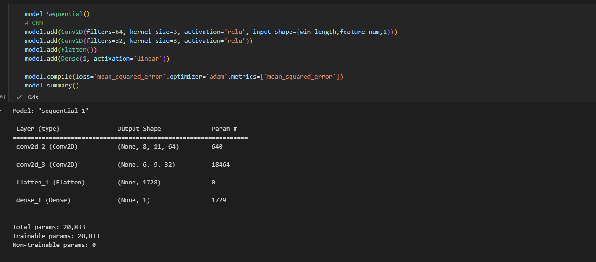Click output shape "(None, 6, 9, 32)"

coord(146,165)
